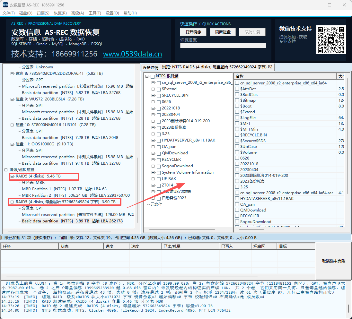Image resolution: width=352 pixels, height=319 pixels.
Task: Collapse the 磁盘 11 OOS10000G node
Action: pyautogui.click(x=12, y=144)
